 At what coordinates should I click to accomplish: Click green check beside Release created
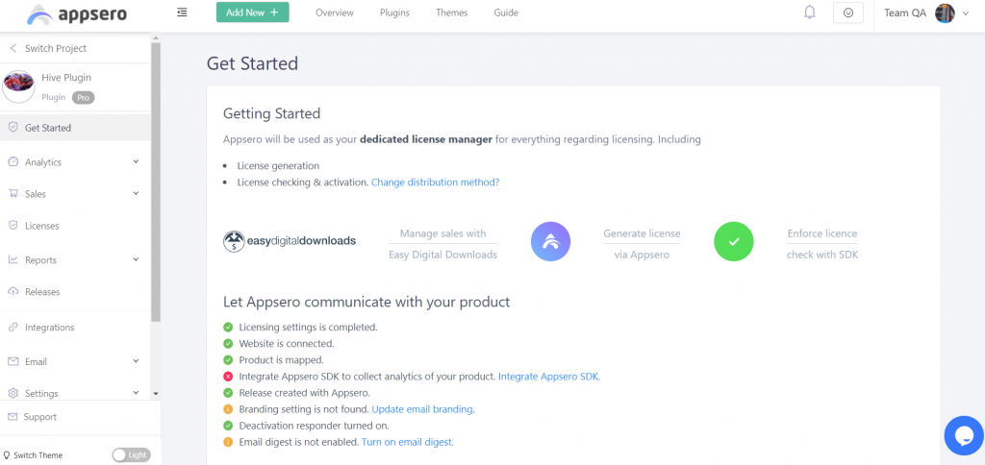228,393
